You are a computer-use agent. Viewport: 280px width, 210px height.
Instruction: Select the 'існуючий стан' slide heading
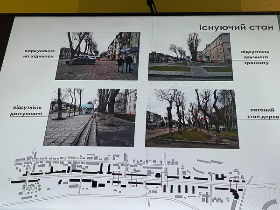pyautogui.click(x=236, y=28)
